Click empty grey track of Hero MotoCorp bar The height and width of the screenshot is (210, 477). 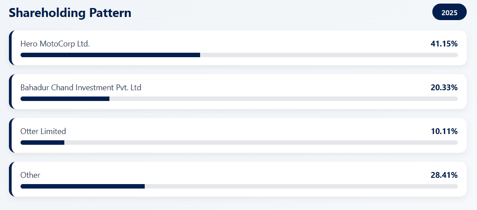(329, 55)
